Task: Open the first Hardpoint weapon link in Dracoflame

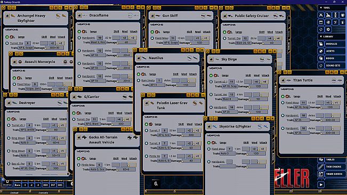Action: point(88,38)
